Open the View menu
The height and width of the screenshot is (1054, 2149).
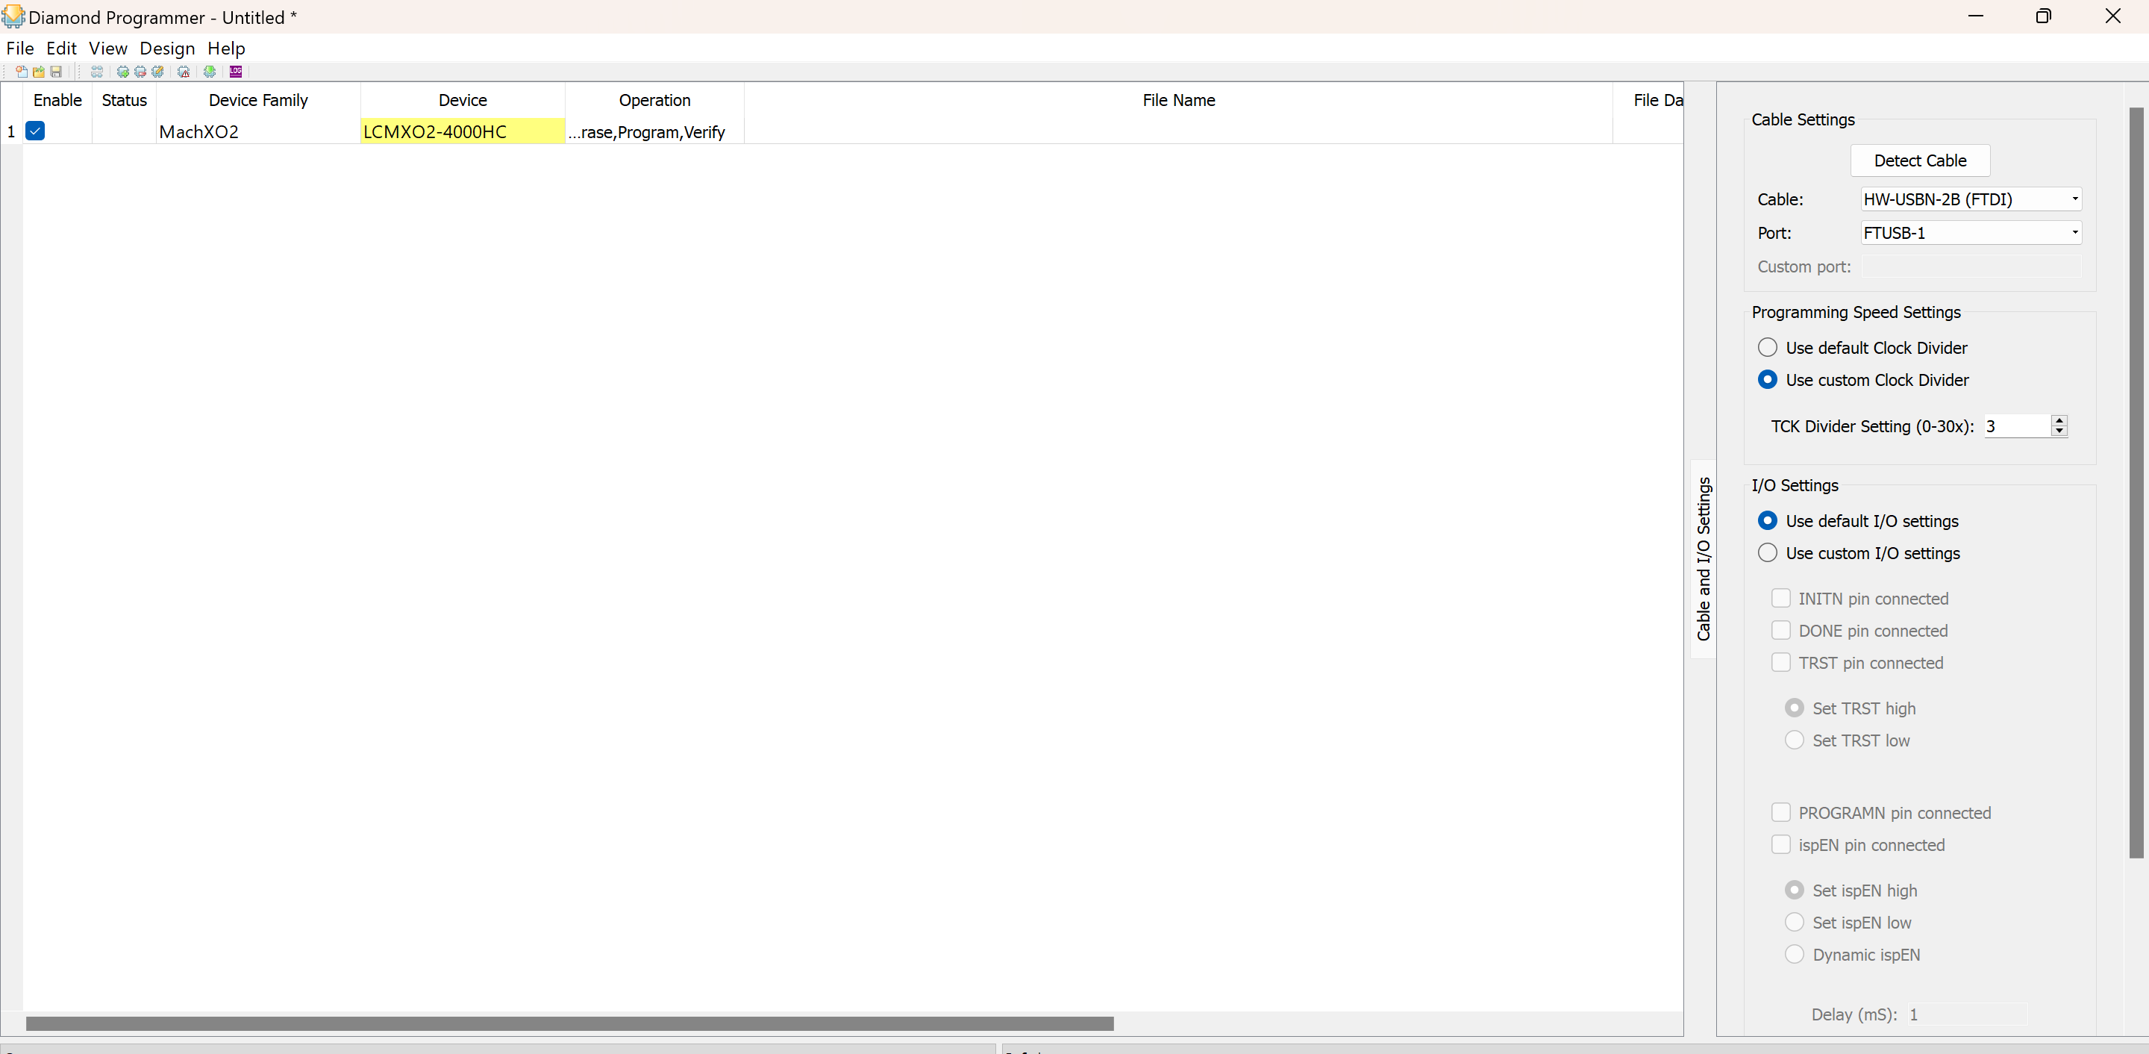click(x=107, y=49)
